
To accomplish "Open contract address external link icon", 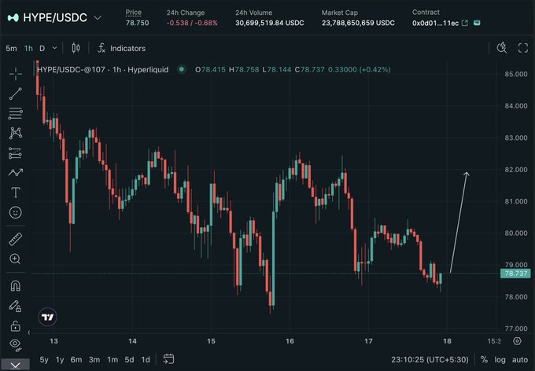I will [465, 23].
